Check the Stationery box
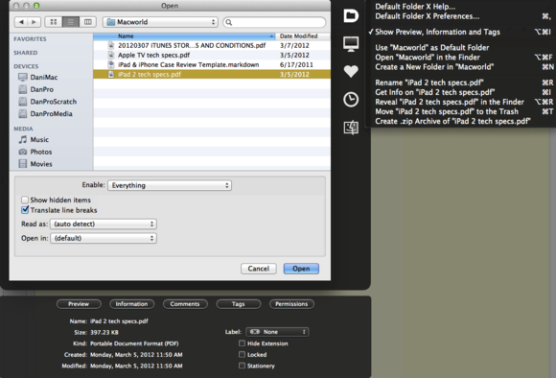This screenshot has height=378, width=556. click(x=242, y=366)
